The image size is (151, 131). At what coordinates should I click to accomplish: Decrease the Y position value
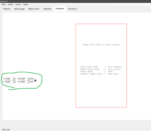[14, 82]
